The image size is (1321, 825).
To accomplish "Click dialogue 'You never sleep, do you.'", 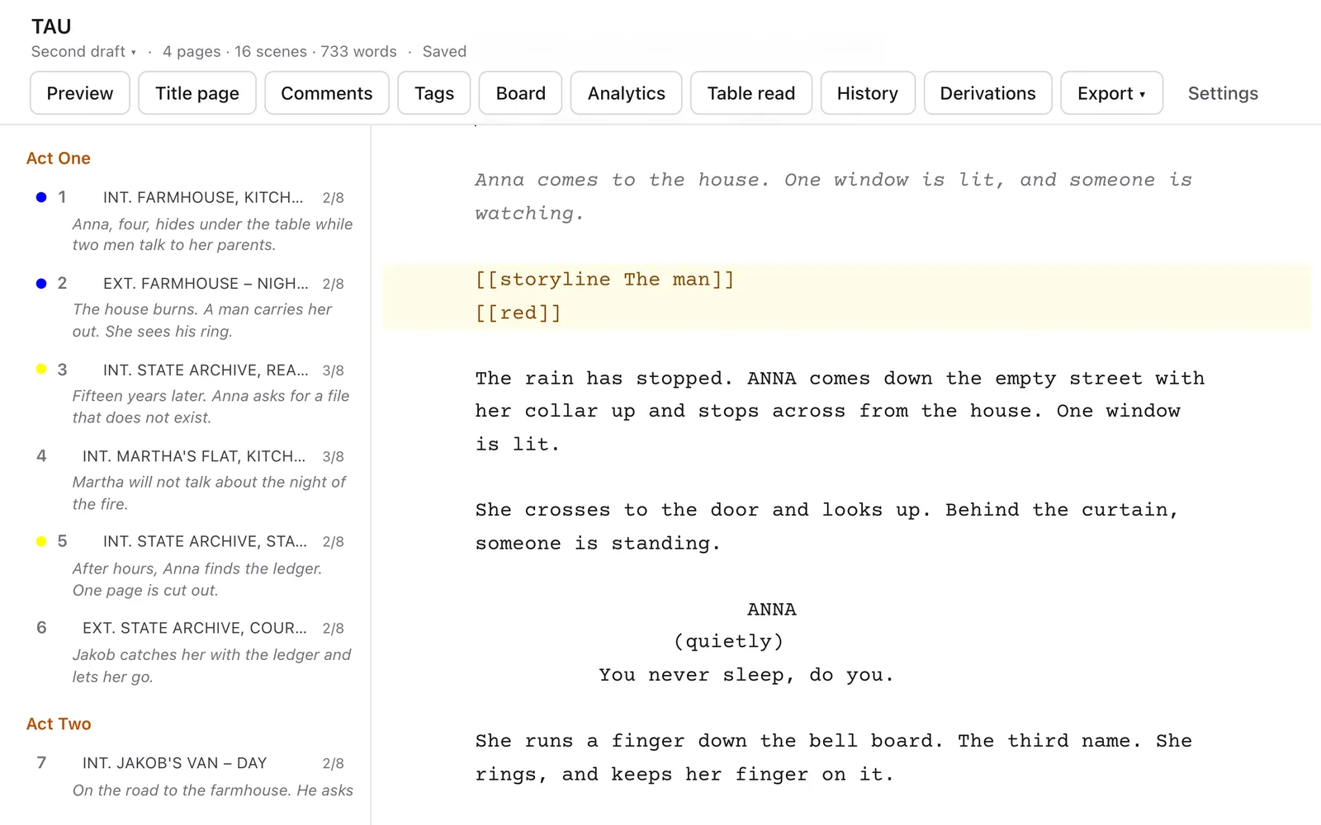I will point(746,675).
